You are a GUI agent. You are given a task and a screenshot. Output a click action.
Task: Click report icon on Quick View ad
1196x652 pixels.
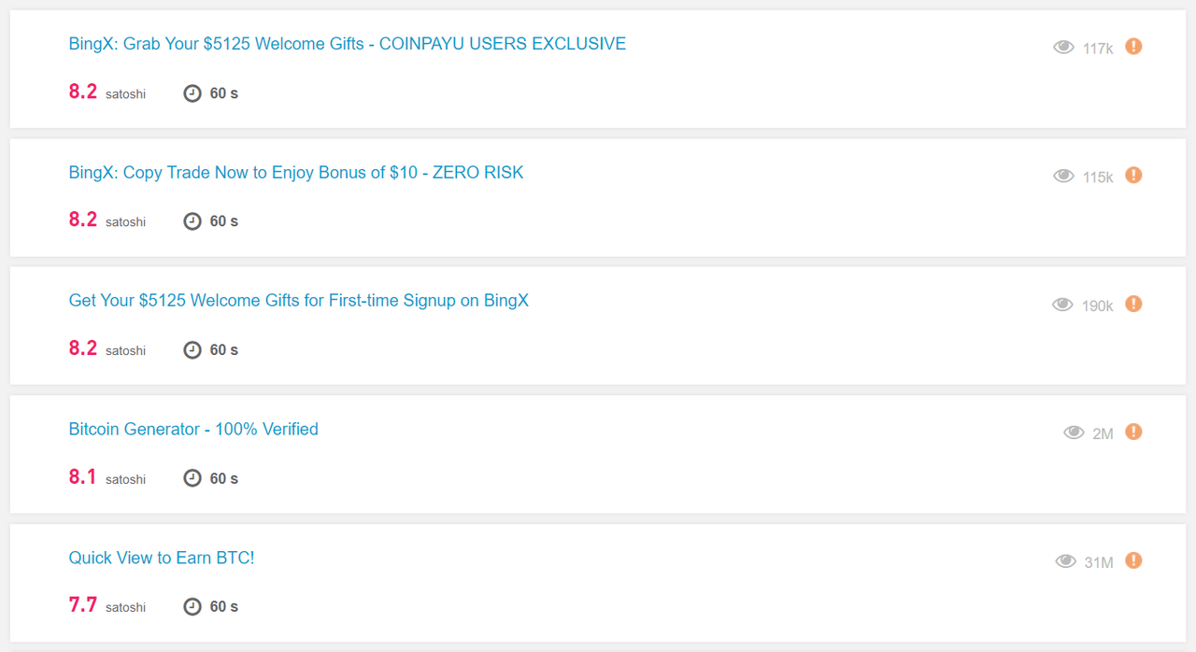click(x=1133, y=560)
